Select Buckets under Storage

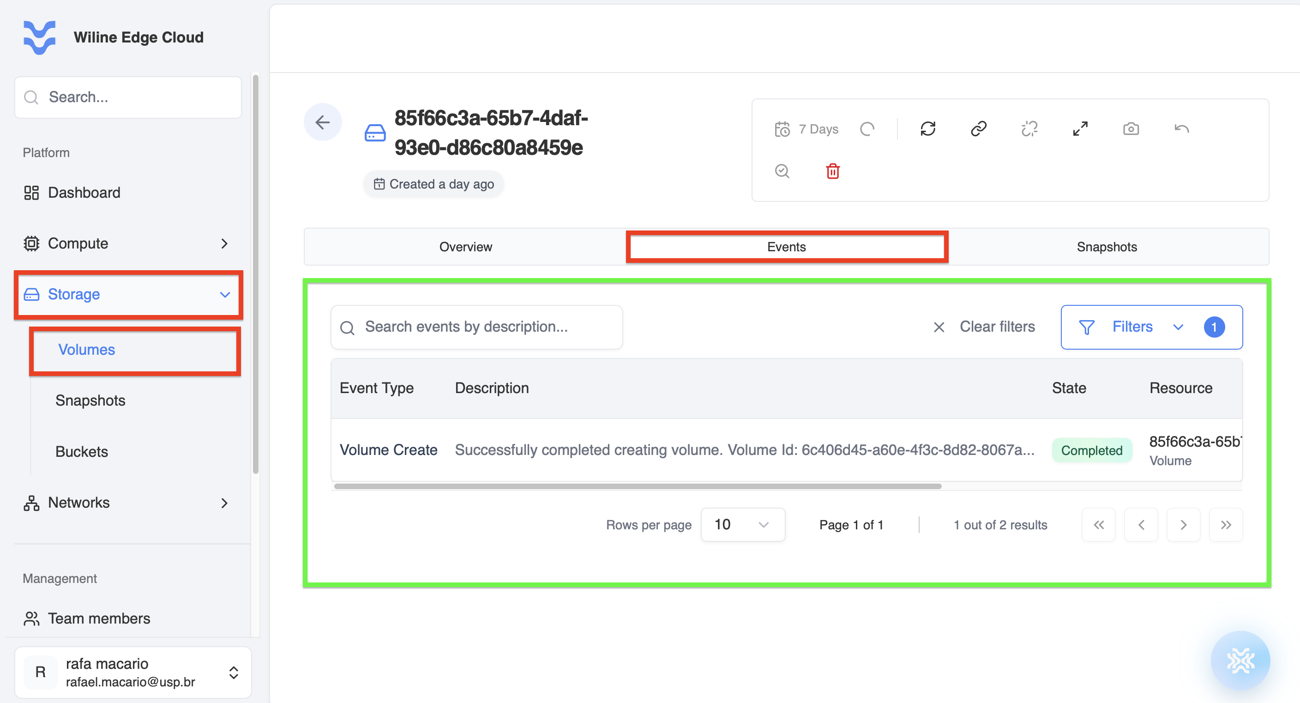point(82,451)
